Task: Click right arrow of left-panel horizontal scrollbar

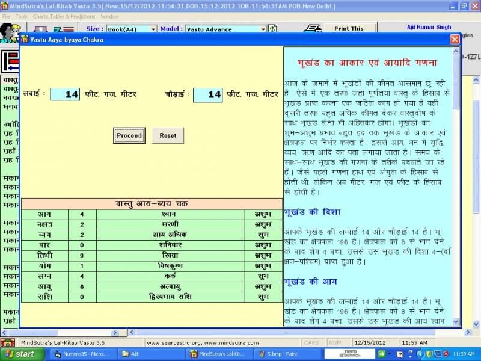Action: [115, 332]
